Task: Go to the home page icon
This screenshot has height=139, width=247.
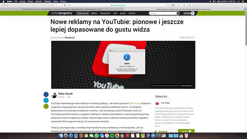Action: pos(65,5)
